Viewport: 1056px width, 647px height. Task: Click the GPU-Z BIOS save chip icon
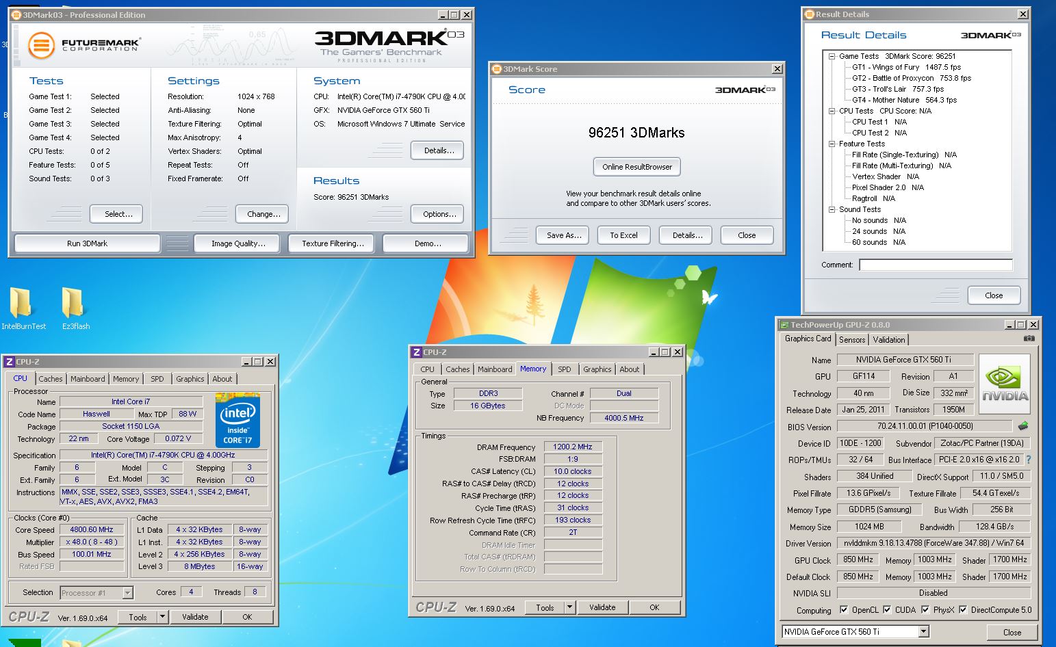coord(1023,426)
